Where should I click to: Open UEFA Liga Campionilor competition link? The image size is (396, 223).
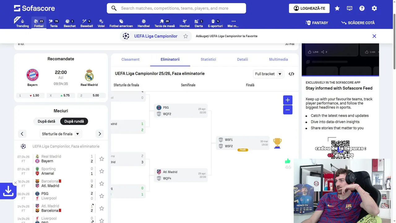[x=156, y=36]
